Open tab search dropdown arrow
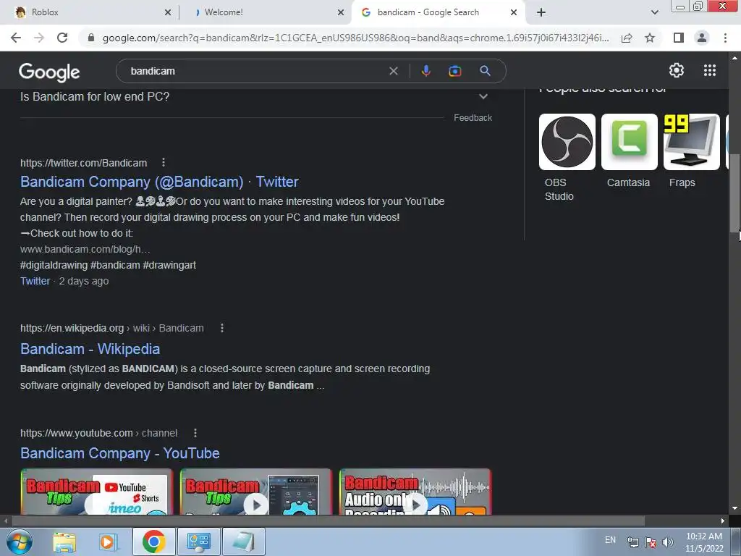 coord(654,12)
